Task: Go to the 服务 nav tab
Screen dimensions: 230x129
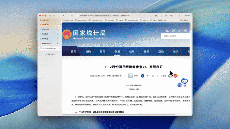Action: pos(146,51)
